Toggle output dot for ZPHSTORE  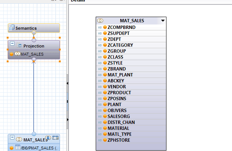pyautogui.click(x=105, y=140)
